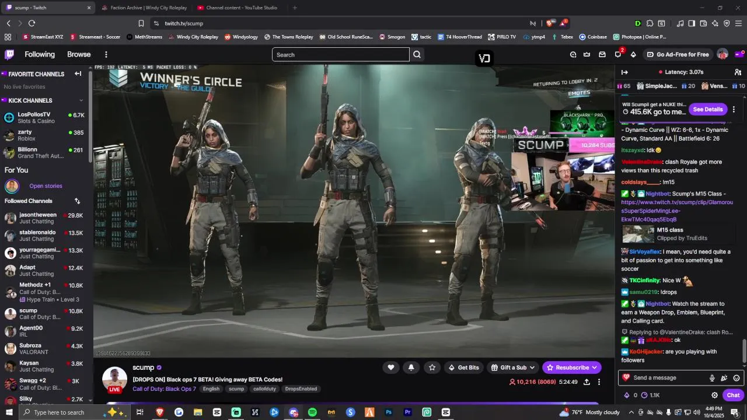The height and width of the screenshot is (420, 747).
Task: Click the microphone icon in the chat box
Action: coord(712,378)
